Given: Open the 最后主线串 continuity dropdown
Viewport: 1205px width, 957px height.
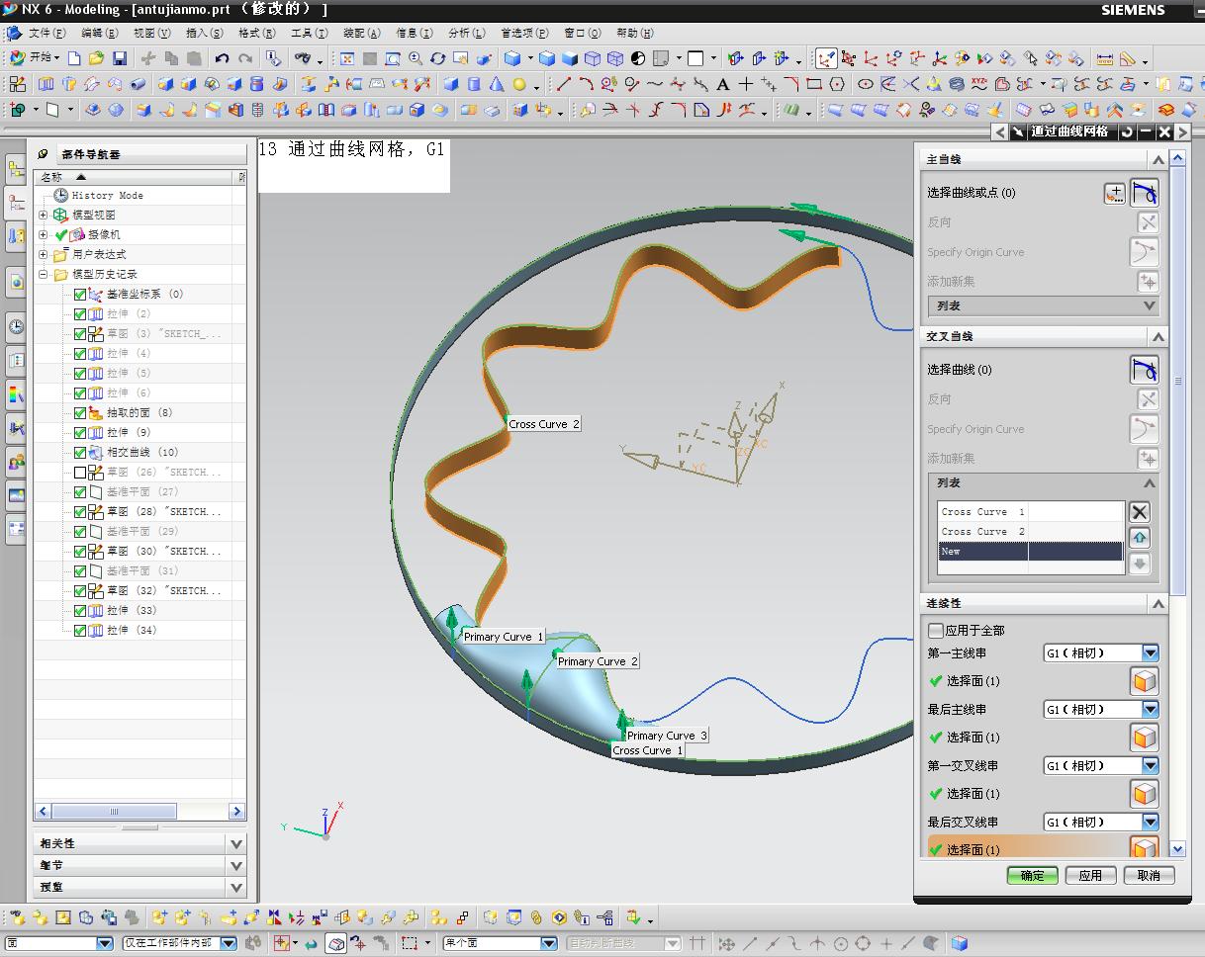Looking at the screenshot, I should click(1150, 710).
